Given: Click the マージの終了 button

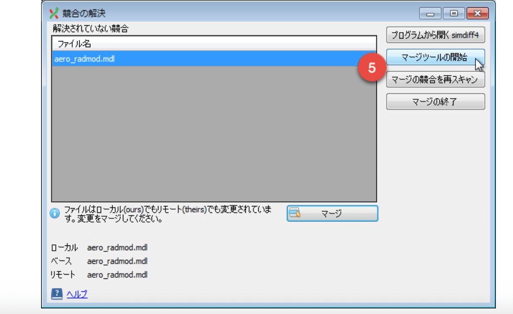Looking at the screenshot, I should tap(435, 102).
